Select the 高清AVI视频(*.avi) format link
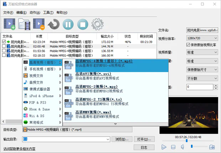 pos(93,74)
